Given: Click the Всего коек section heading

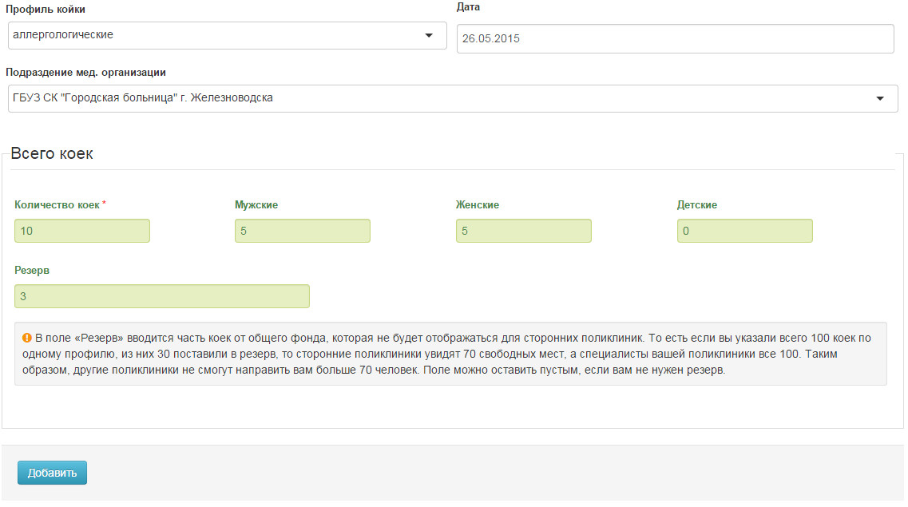Looking at the screenshot, I should pos(52,153).
